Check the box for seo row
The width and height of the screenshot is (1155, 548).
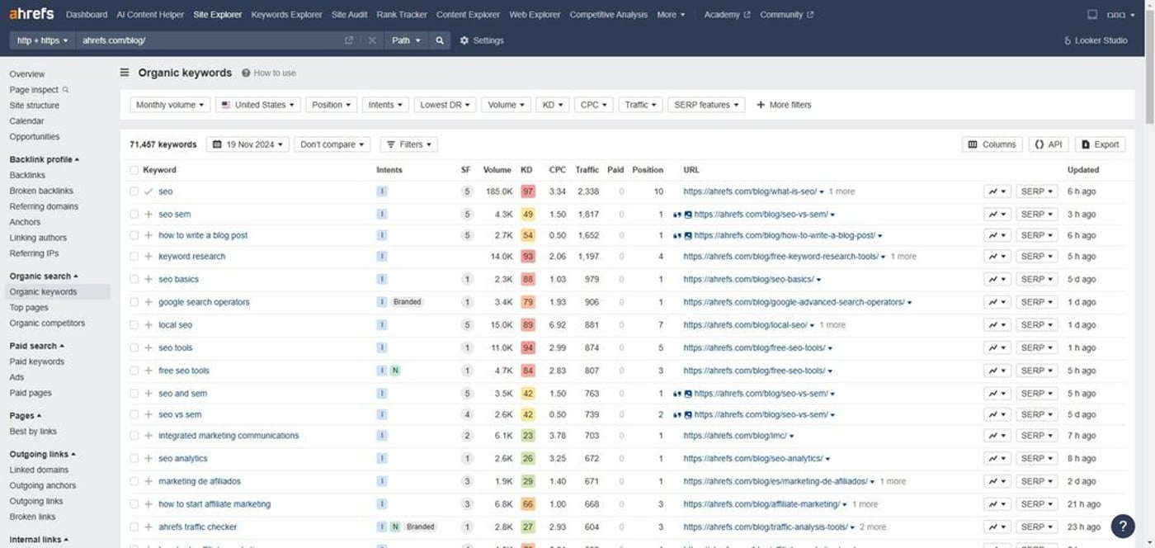[x=134, y=191]
